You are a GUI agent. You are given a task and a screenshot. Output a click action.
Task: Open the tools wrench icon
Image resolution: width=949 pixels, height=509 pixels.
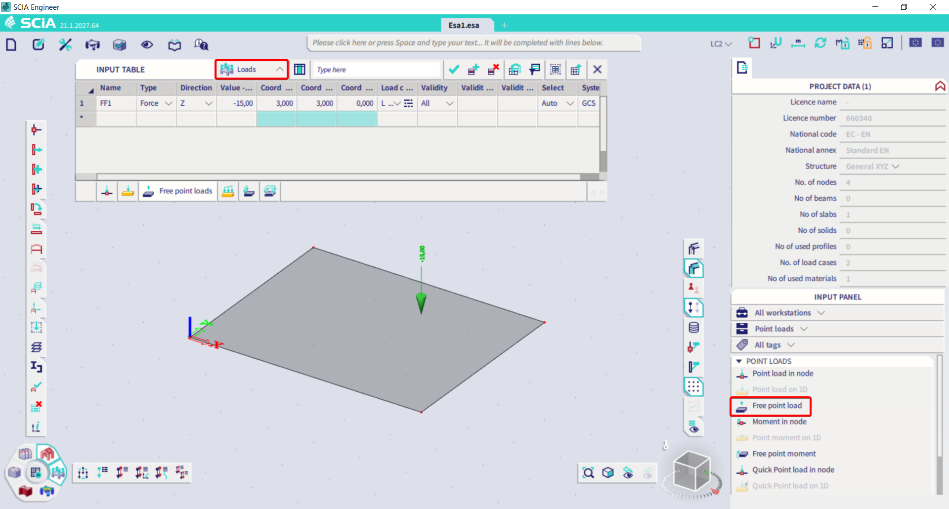[x=65, y=44]
